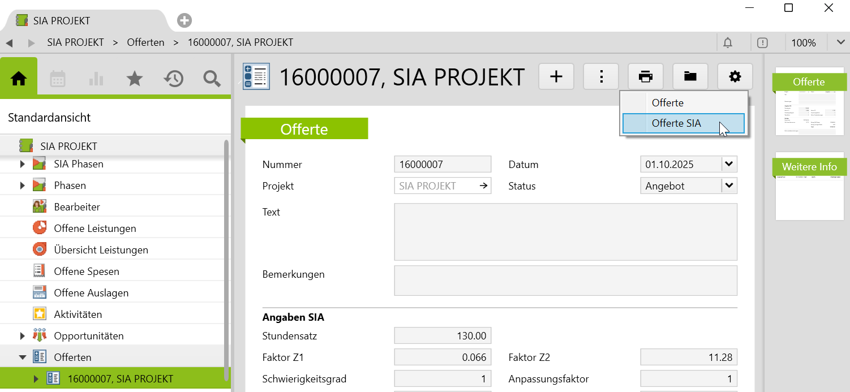
Task: Choose Offerte in the print menu
Action: (x=668, y=103)
